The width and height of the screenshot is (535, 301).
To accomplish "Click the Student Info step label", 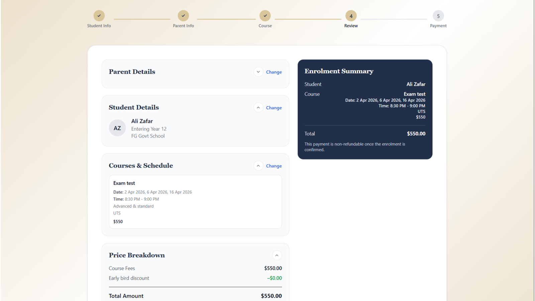I will 99,26.
